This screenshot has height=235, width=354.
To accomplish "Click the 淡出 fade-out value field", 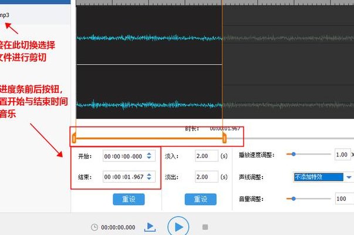I will [206, 177].
